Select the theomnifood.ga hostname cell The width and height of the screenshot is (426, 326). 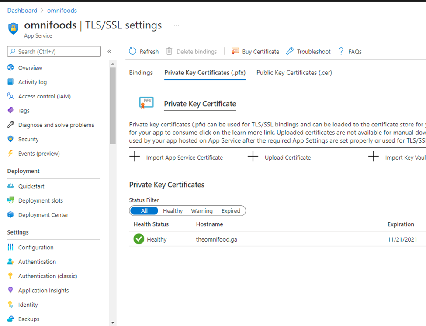[217, 239]
